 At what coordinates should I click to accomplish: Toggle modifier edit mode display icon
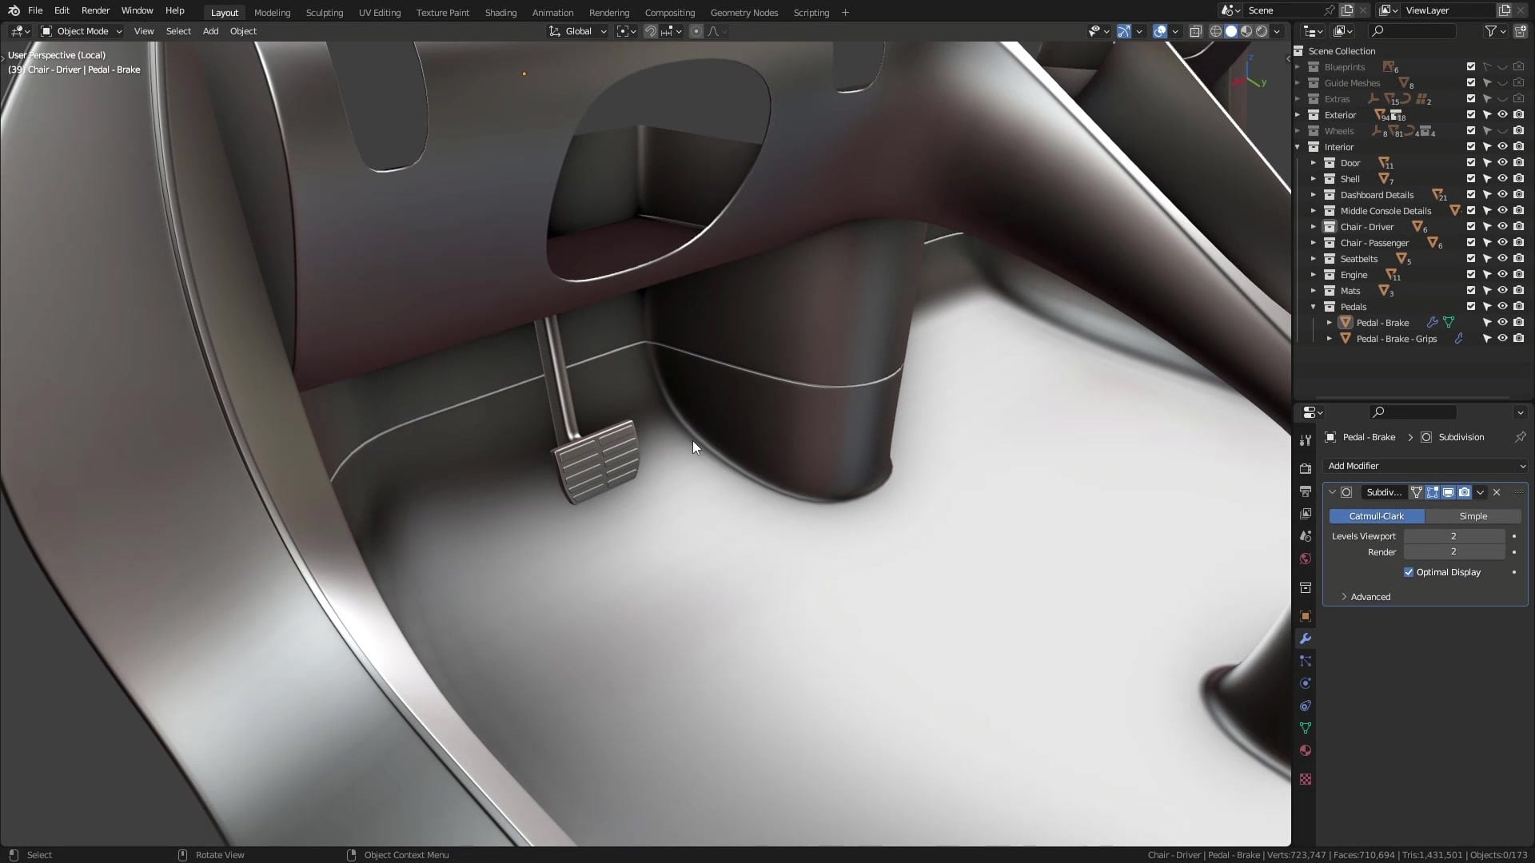[x=1432, y=492]
